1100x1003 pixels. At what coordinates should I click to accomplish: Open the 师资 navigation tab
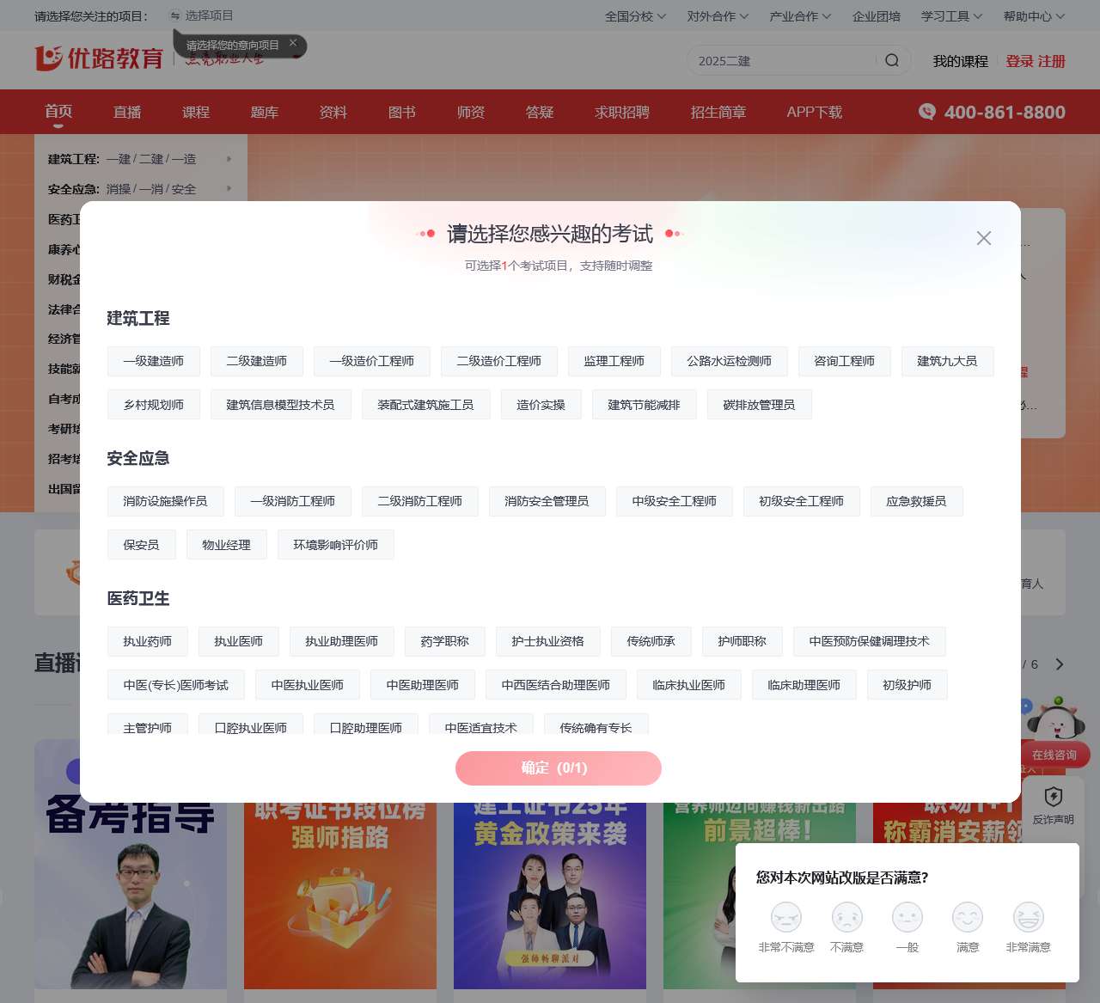(x=471, y=112)
